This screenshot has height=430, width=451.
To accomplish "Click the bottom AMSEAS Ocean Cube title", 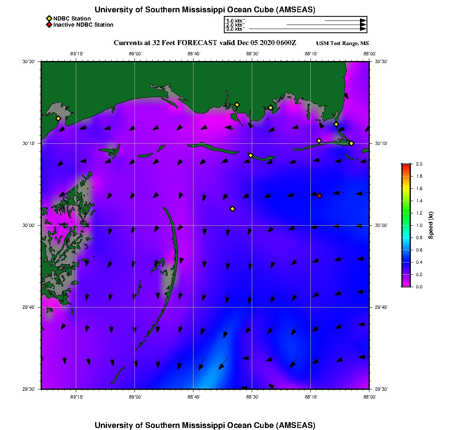I will coord(205,425).
